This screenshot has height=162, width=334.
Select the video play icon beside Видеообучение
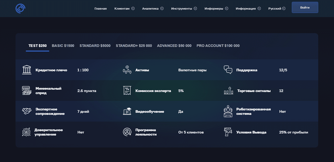[127, 111]
